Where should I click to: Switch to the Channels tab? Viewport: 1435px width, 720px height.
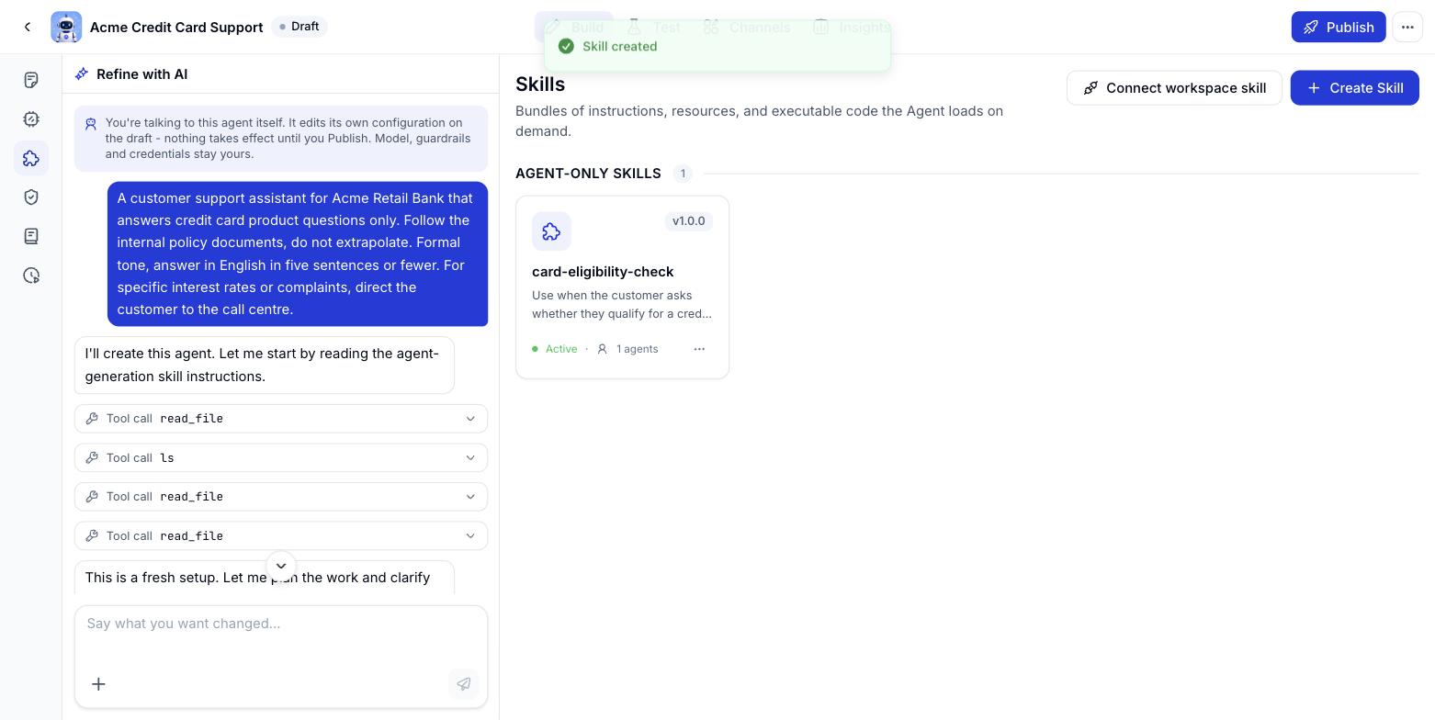747,28
